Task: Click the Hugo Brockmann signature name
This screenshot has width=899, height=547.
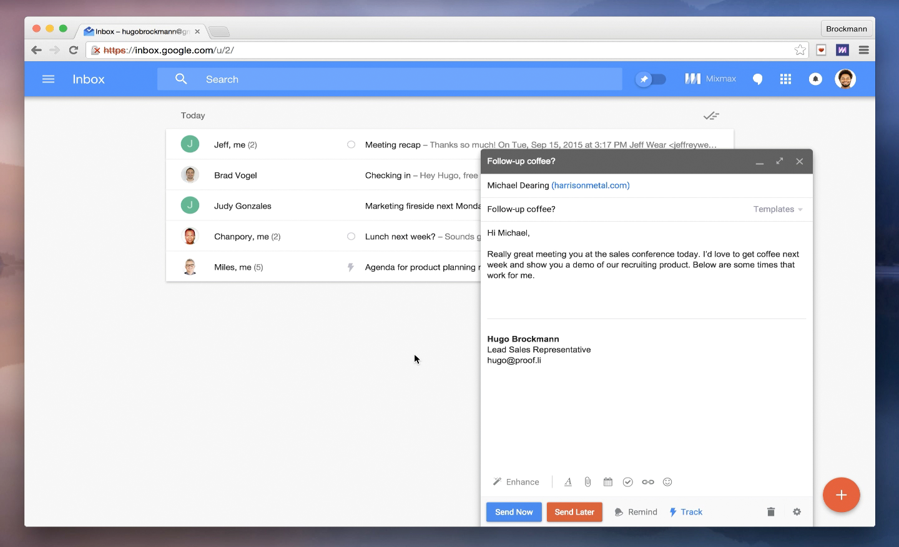Action: click(x=523, y=339)
